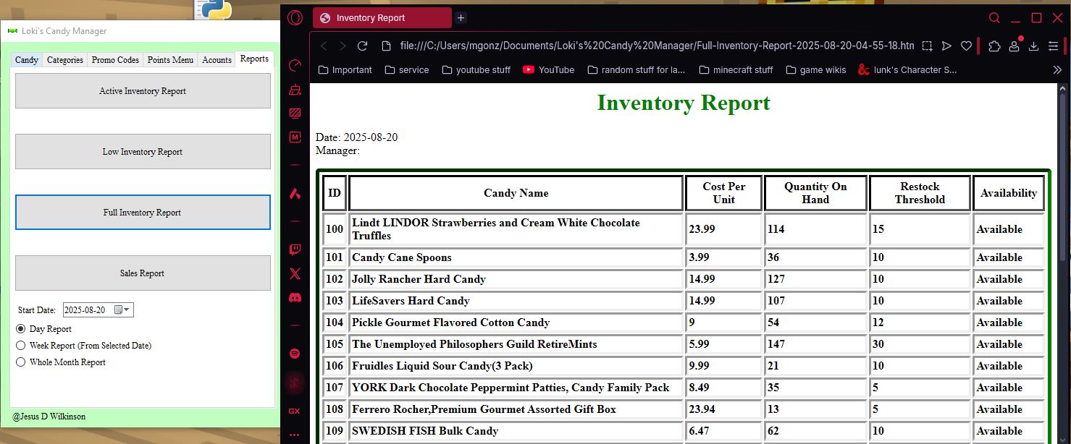Open the GX Corner sidebar icon
1071x444 pixels.
pos(295,411)
